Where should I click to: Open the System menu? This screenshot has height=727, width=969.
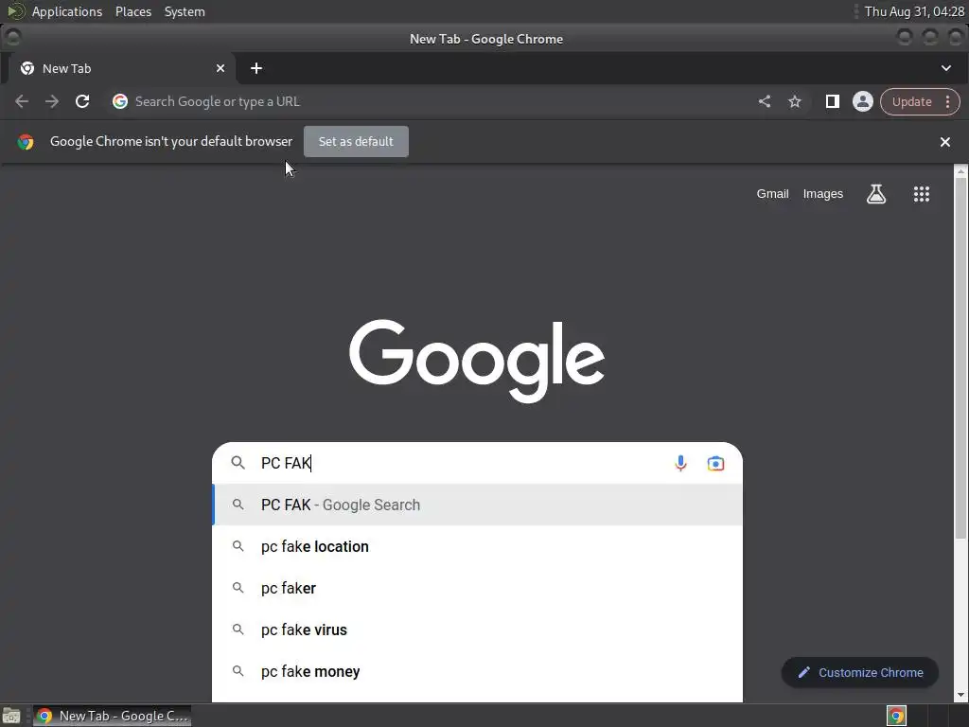(x=185, y=11)
